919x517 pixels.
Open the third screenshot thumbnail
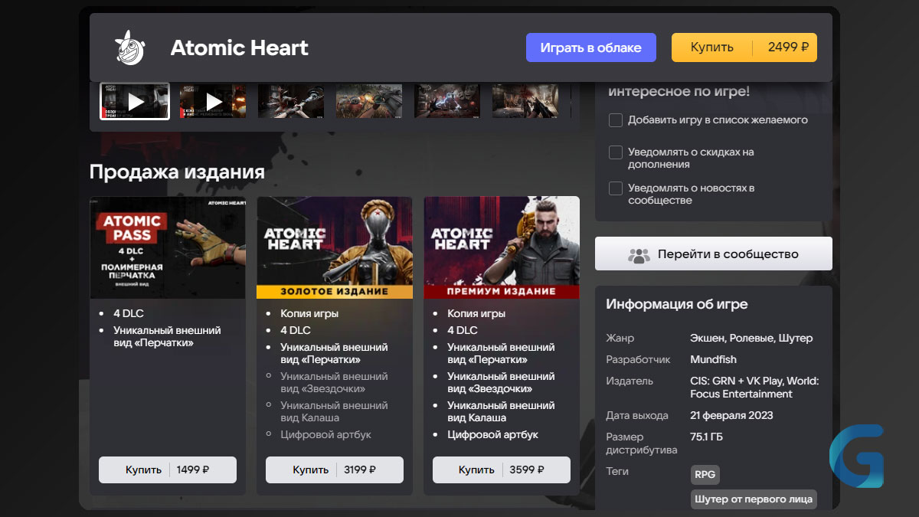[x=291, y=101]
